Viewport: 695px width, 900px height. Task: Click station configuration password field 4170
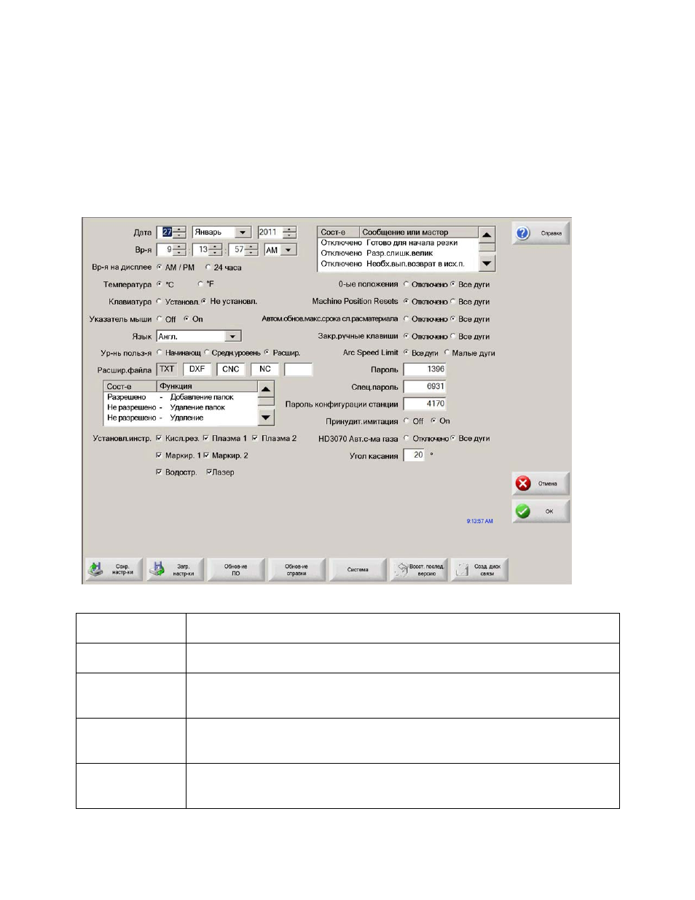[425, 404]
